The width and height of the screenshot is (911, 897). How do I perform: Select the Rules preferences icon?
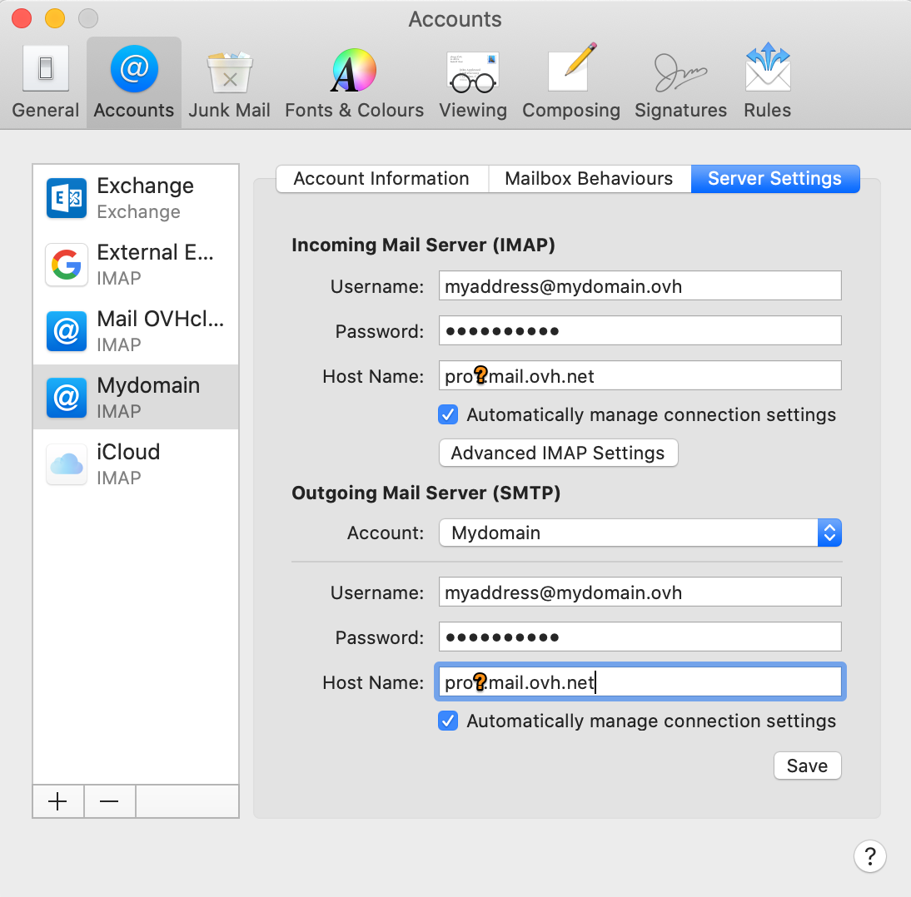click(x=767, y=81)
